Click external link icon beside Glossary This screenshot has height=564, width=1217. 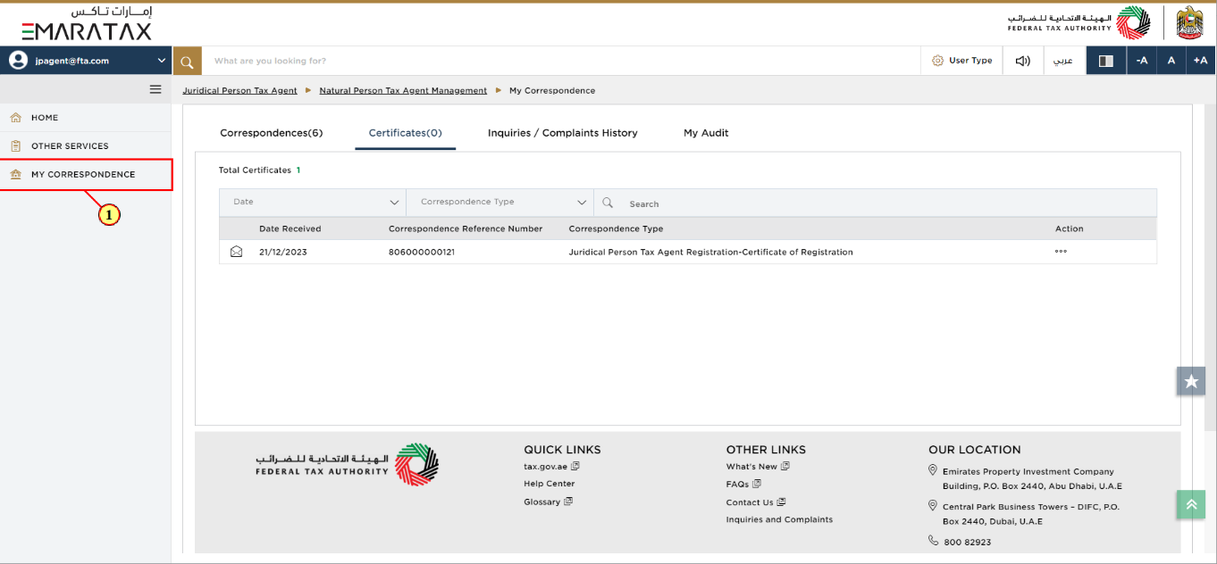(568, 502)
